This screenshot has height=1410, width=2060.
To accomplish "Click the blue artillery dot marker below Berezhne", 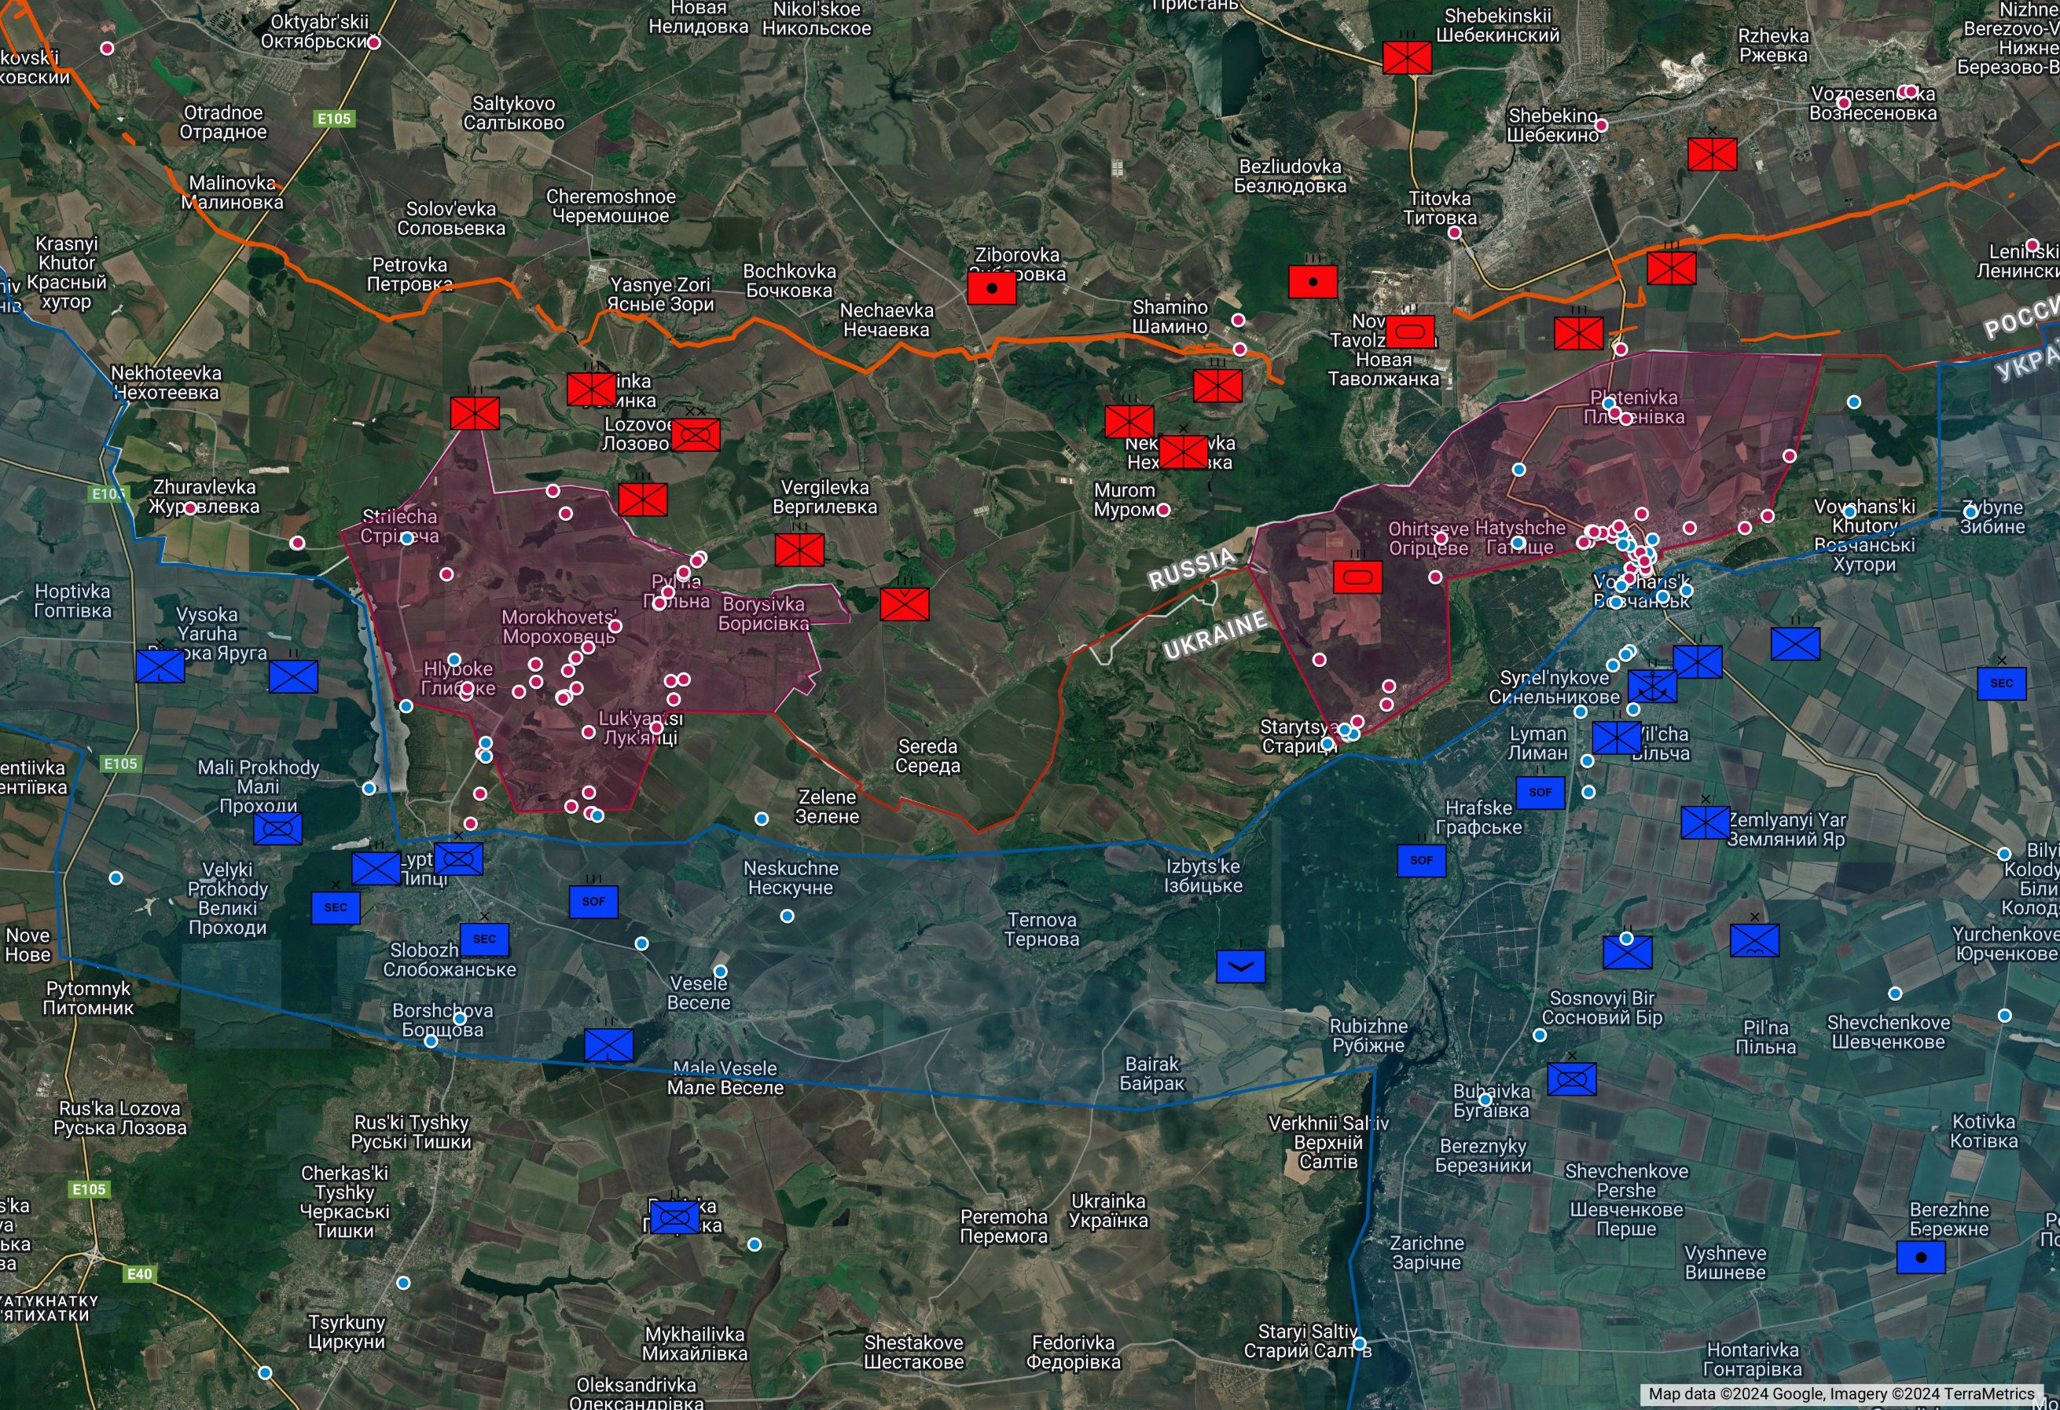I will click(x=1921, y=1257).
